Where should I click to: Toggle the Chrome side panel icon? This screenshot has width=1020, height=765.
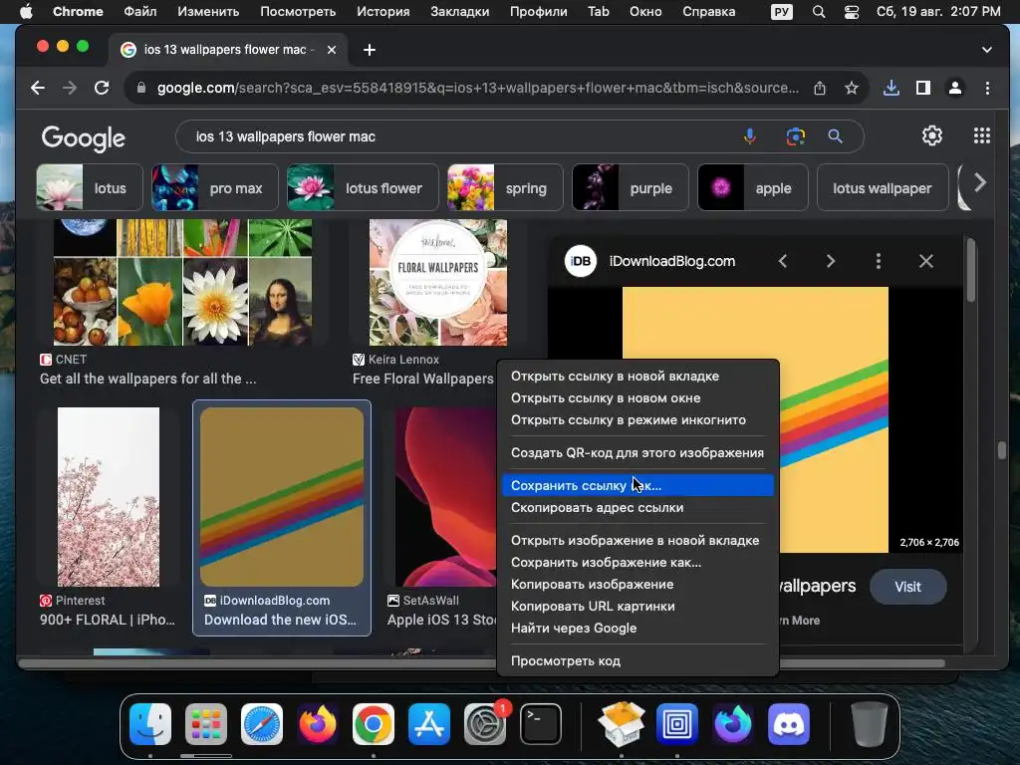tap(923, 88)
